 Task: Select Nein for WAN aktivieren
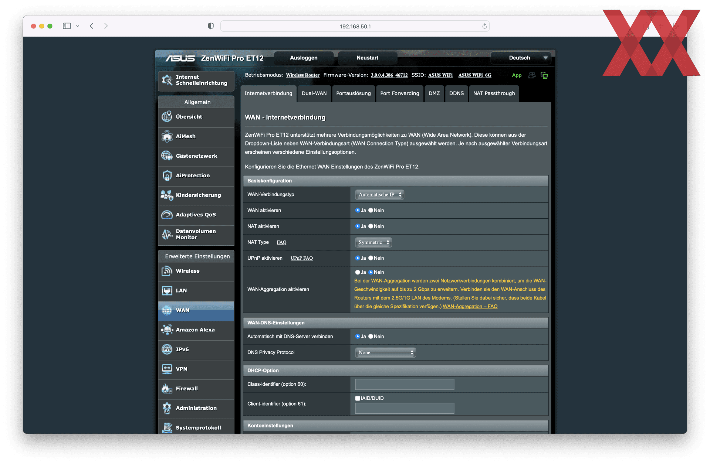371,210
